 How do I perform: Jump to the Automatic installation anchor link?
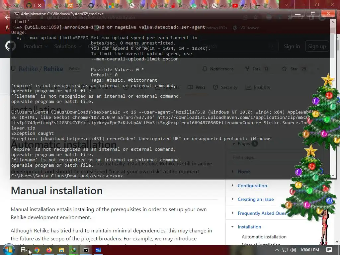click(x=264, y=237)
